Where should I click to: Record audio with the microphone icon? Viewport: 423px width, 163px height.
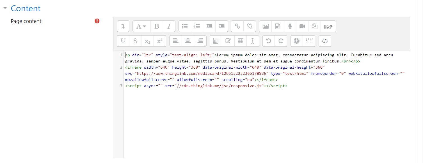[x=290, y=26]
